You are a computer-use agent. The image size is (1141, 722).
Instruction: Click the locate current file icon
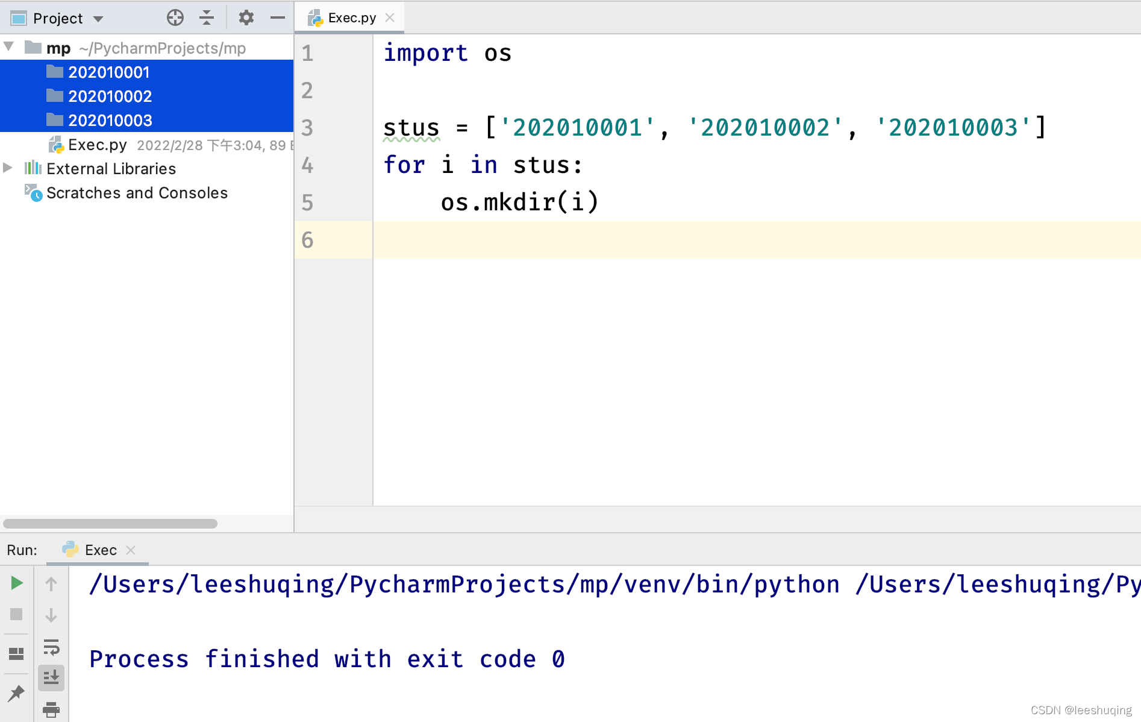(175, 18)
